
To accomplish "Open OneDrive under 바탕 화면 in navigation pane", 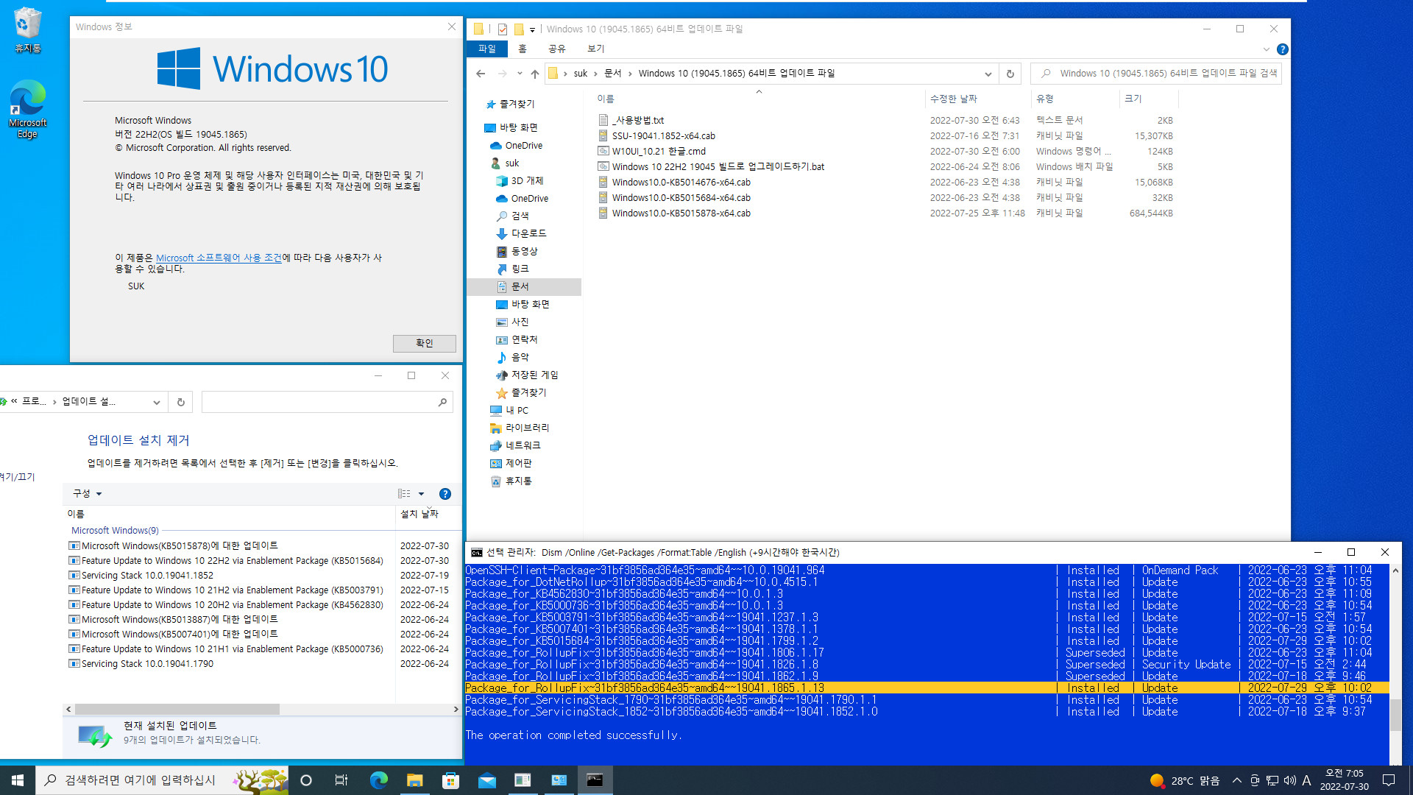I will 523,146.
